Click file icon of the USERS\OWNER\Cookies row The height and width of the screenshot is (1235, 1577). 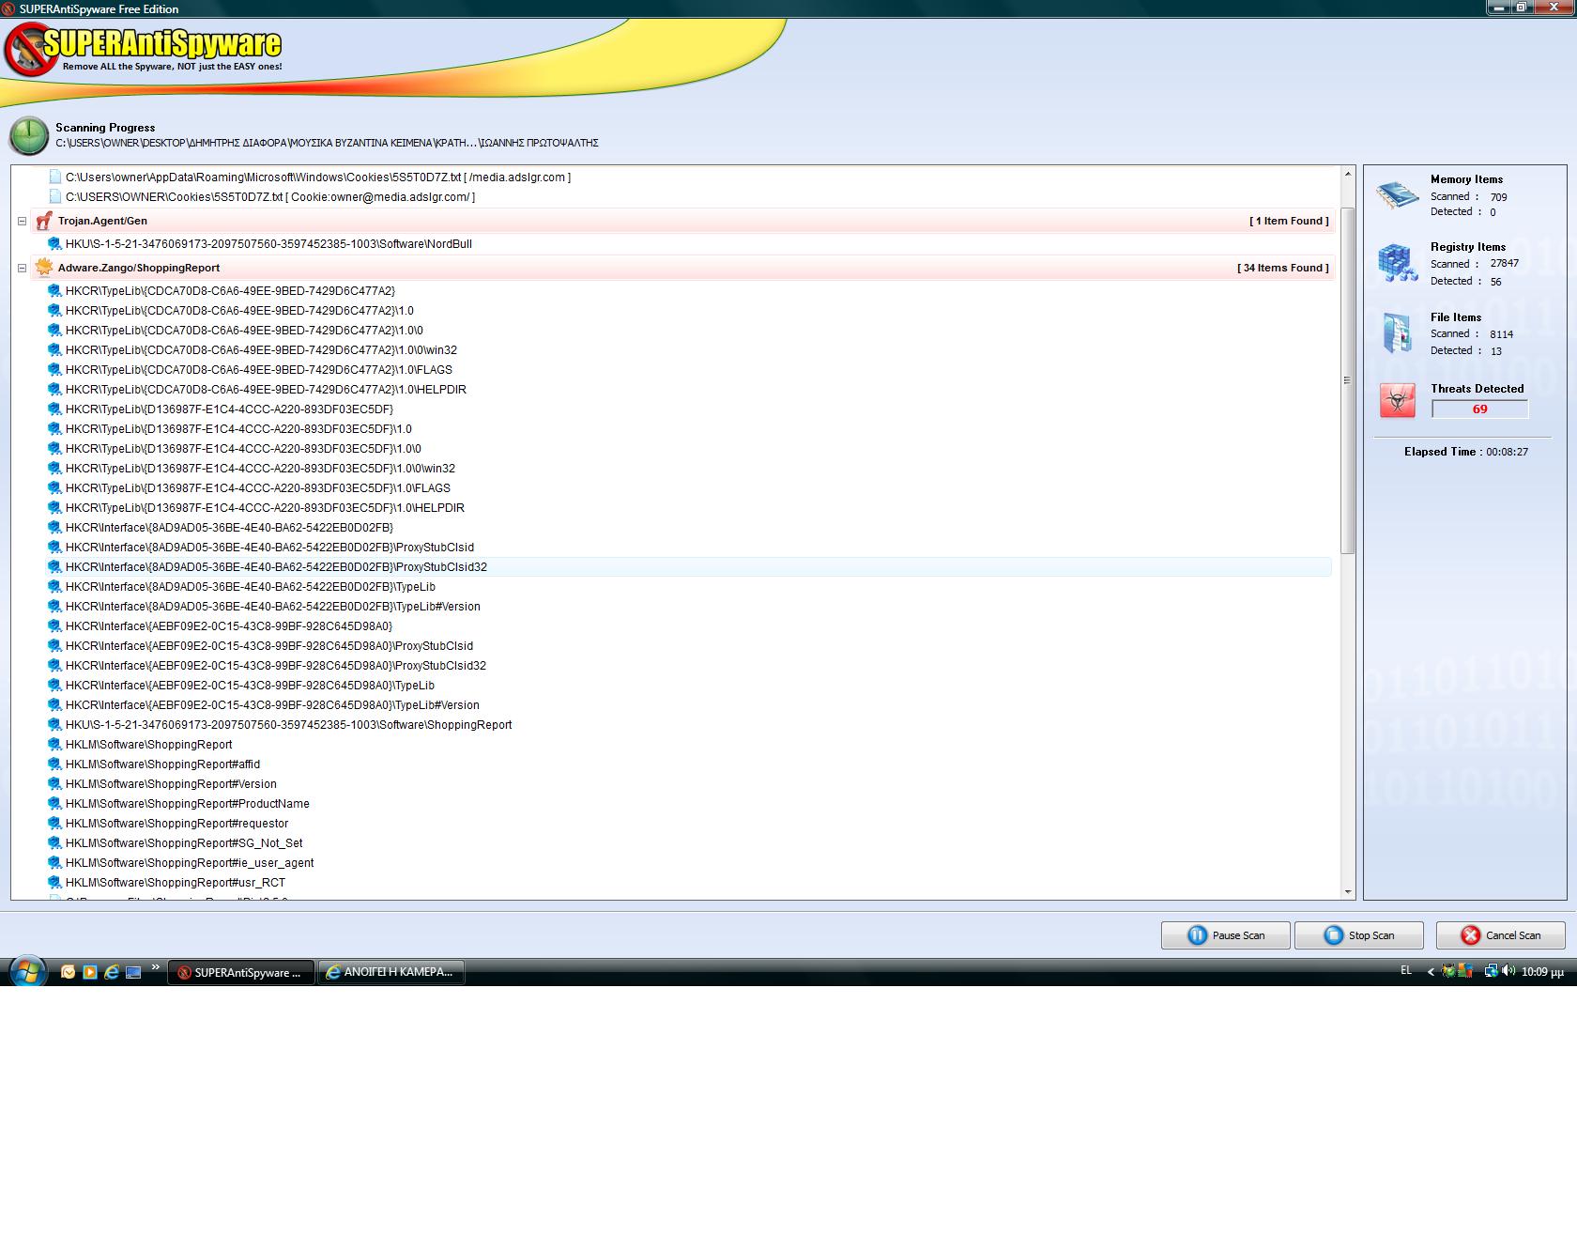click(55, 196)
